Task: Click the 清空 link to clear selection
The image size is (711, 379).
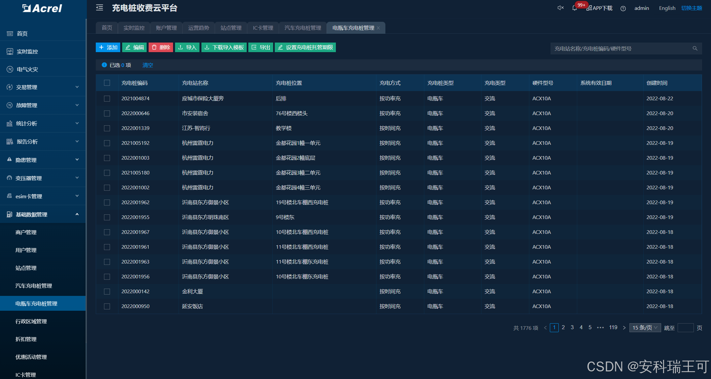Action: click(x=148, y=65)
